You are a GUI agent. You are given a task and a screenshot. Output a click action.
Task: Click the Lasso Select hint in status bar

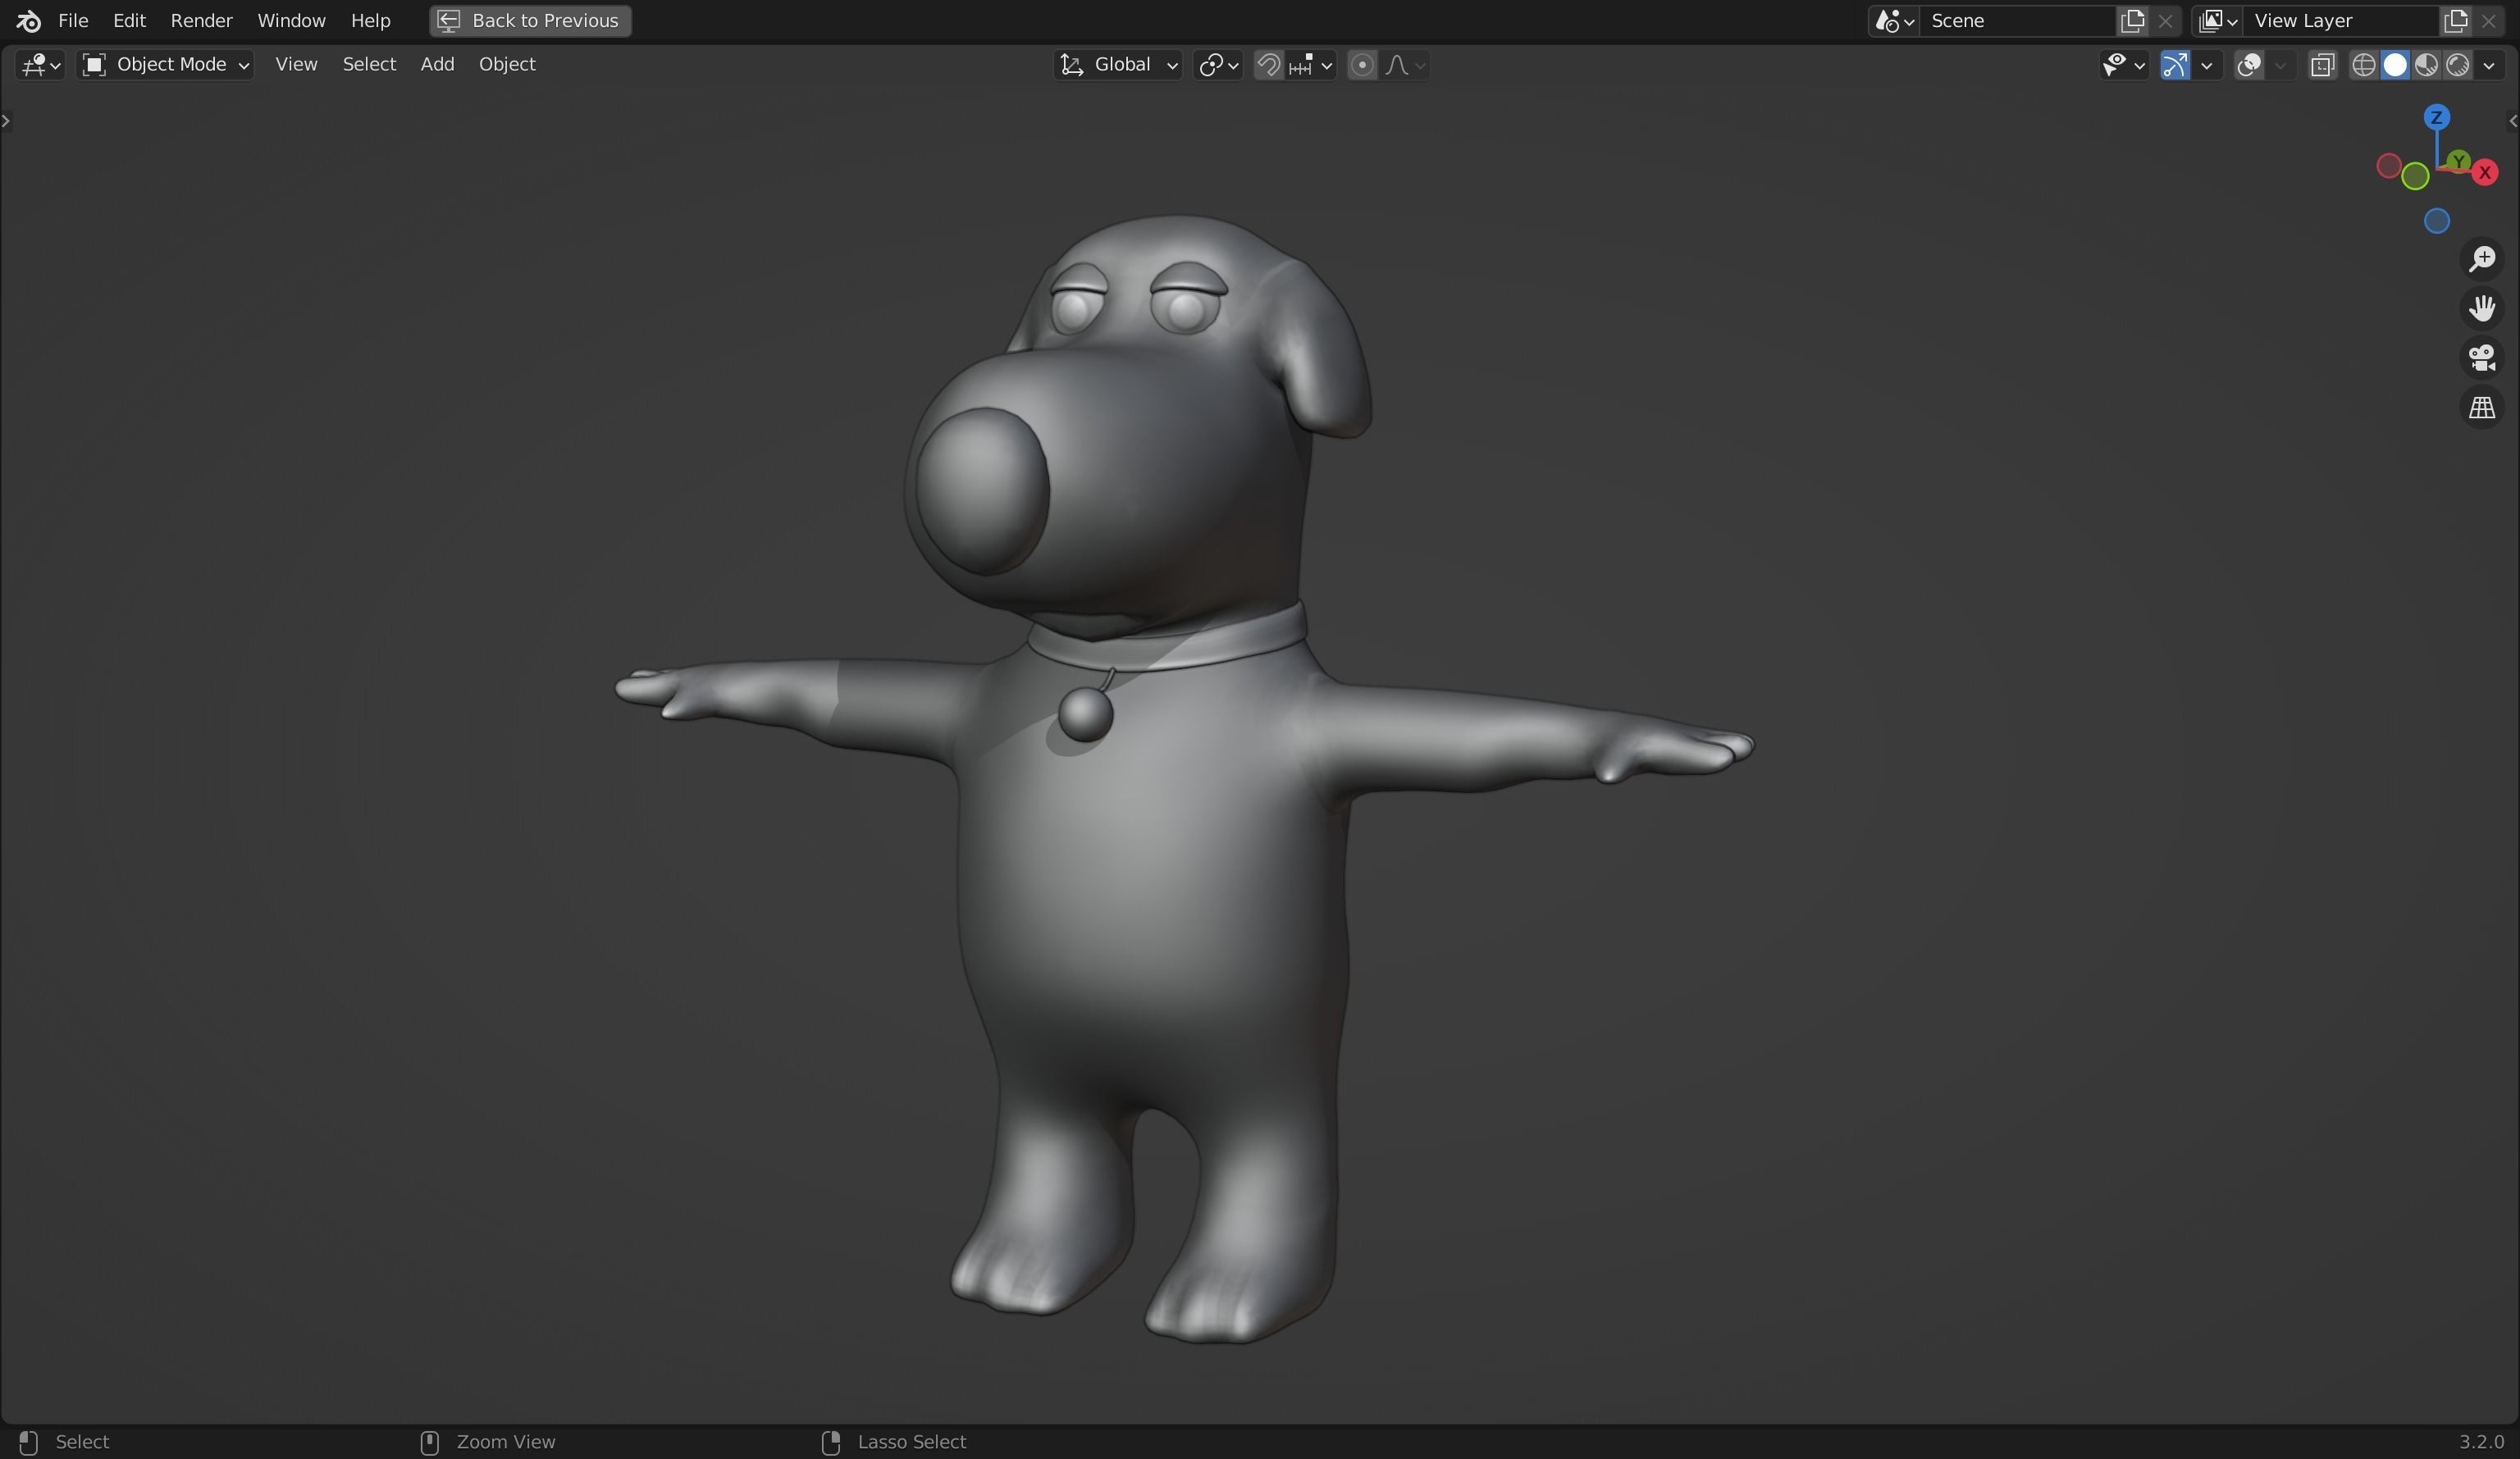click(911, 1442)
